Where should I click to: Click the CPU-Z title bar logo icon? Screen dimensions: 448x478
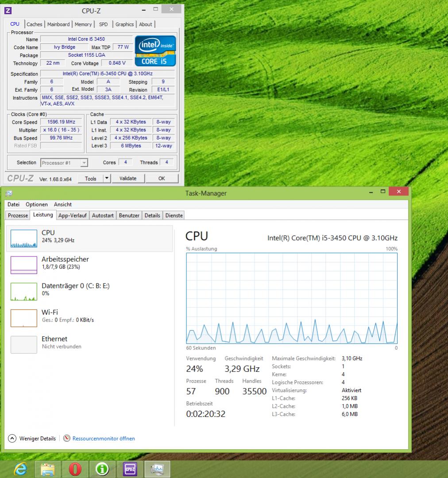[8, 11]
